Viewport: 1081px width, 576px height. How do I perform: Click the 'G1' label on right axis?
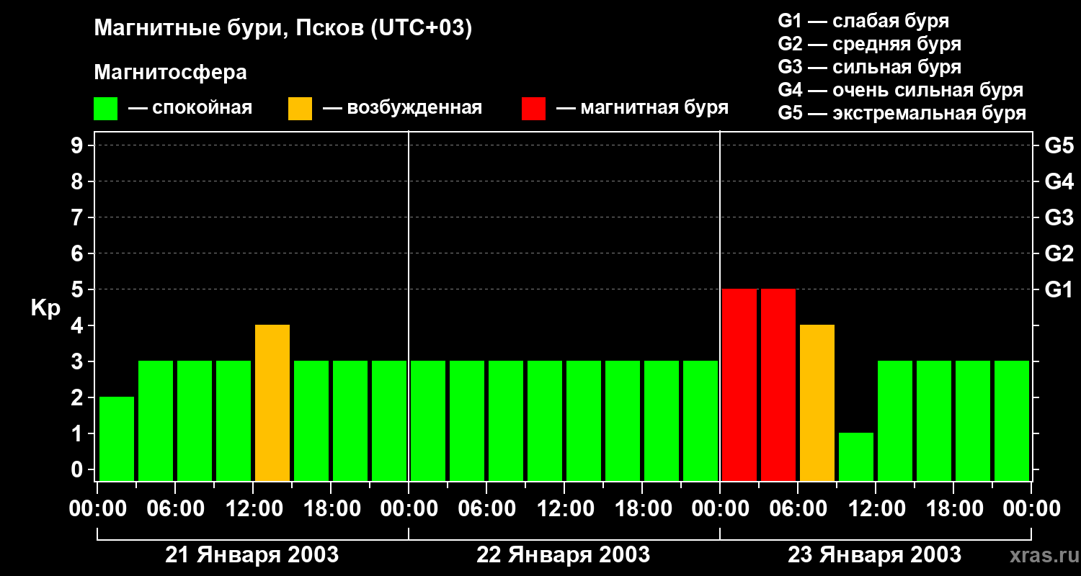tap(1059, 289)
